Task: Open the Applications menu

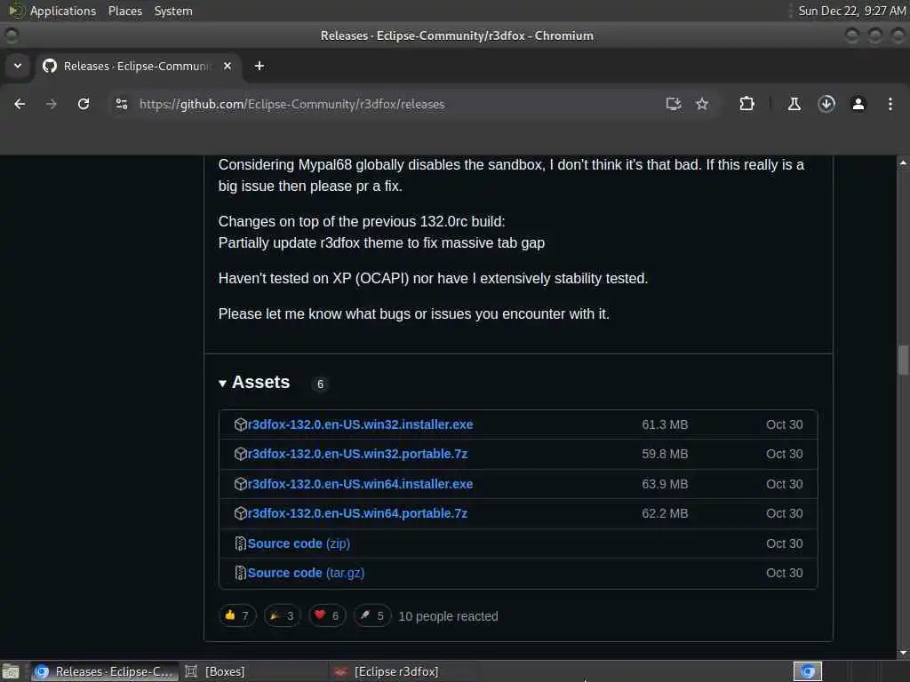Action: coord(63,11)
